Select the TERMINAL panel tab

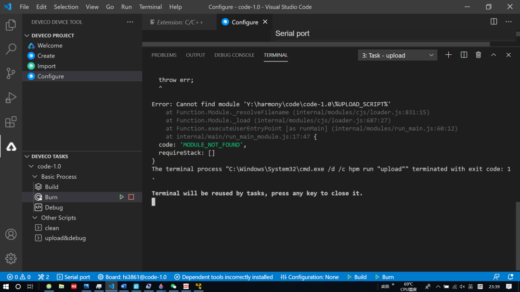(275, 55)
